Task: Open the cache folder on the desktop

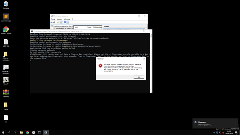Action: pos(6,106)
